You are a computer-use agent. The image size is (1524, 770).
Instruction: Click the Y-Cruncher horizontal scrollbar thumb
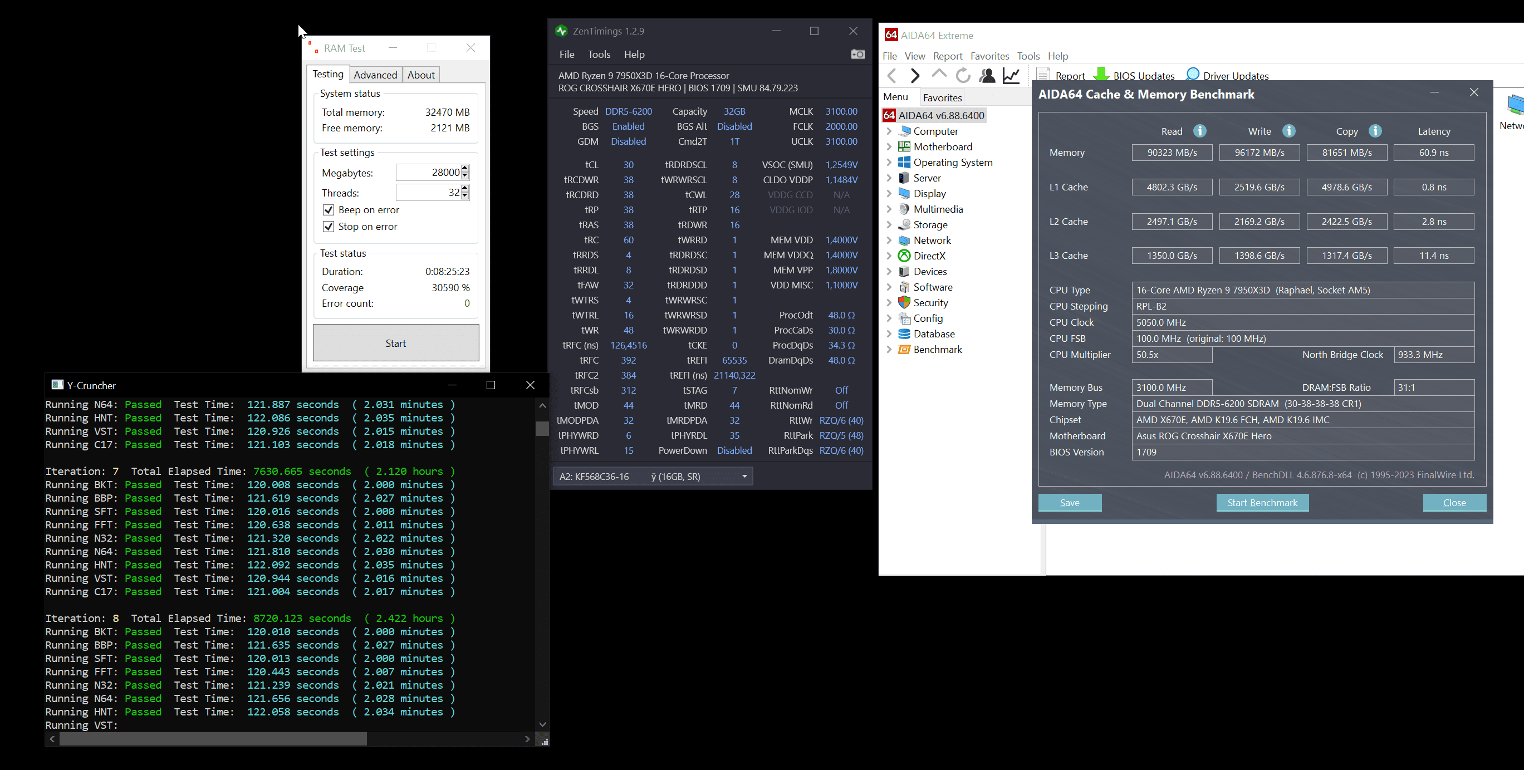(213, 739)
